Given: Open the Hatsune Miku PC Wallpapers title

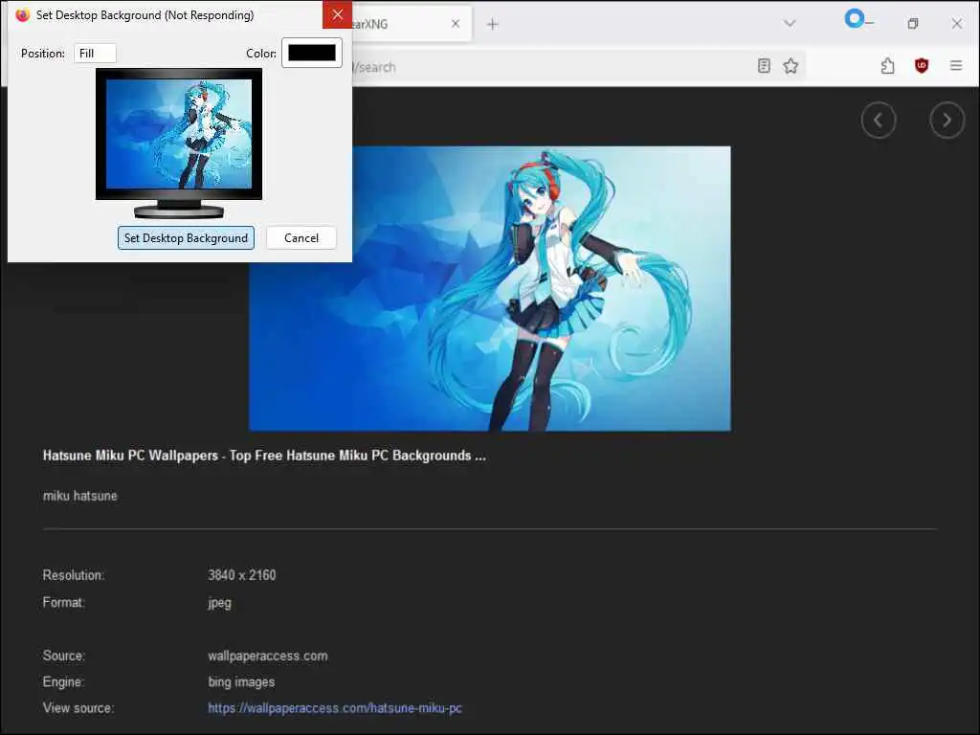Looking at the screenshot, I should pyautogui.click(x=264, y=456).
